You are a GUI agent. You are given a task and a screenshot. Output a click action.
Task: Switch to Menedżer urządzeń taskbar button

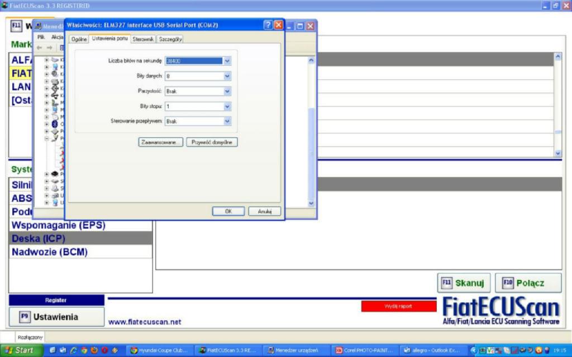[x=297, y=350]
